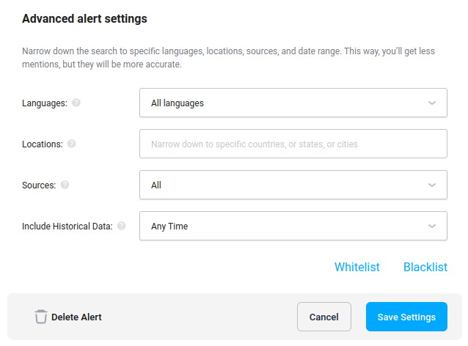Click the Include Historical Data label
The height and width of the screenshot is (346, 468).
(x=67, y=226)
